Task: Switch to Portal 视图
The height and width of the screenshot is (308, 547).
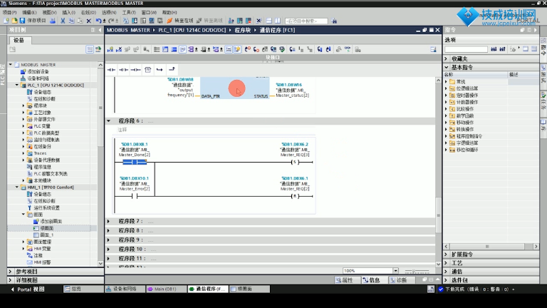Action: click(28, 289)
